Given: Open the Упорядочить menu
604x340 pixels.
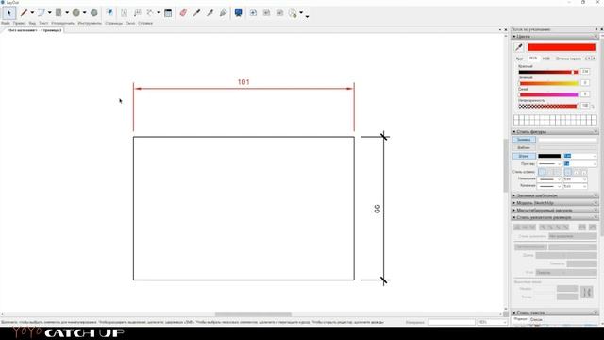Looking at the screenshot, I should coord(63,23).
